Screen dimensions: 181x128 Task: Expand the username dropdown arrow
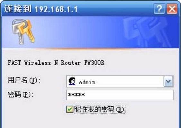point(168,81)
